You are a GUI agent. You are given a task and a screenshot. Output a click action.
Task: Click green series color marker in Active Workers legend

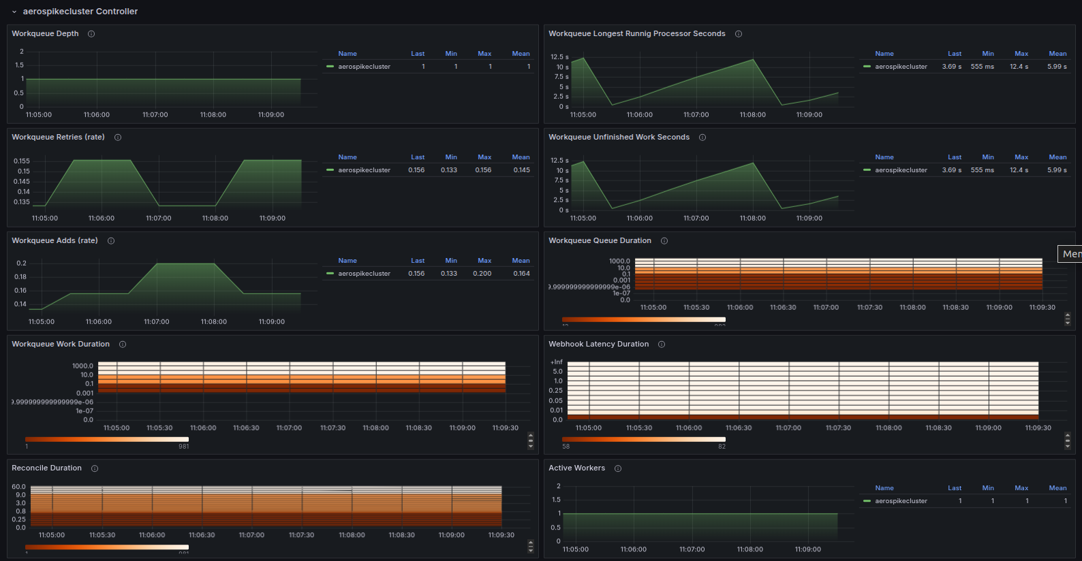[x=867, y=501]
